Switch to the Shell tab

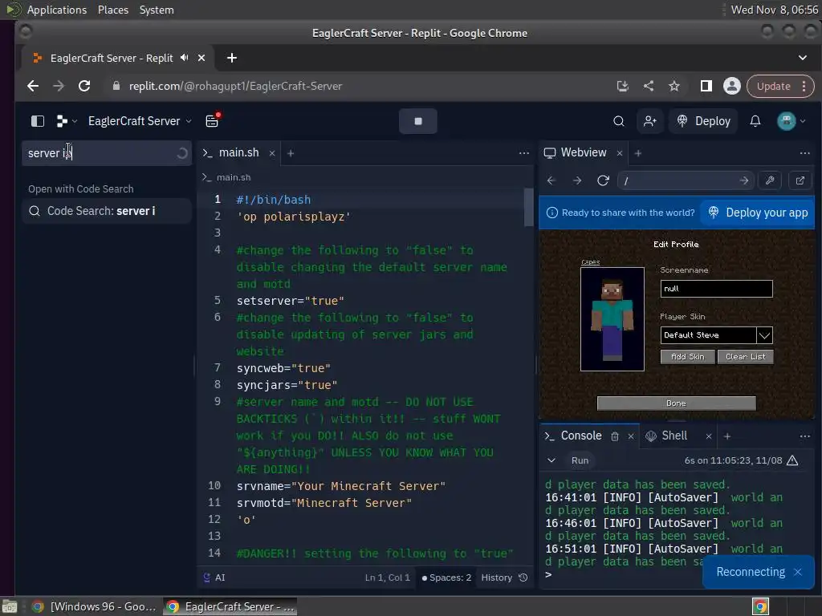pos(666,436)
